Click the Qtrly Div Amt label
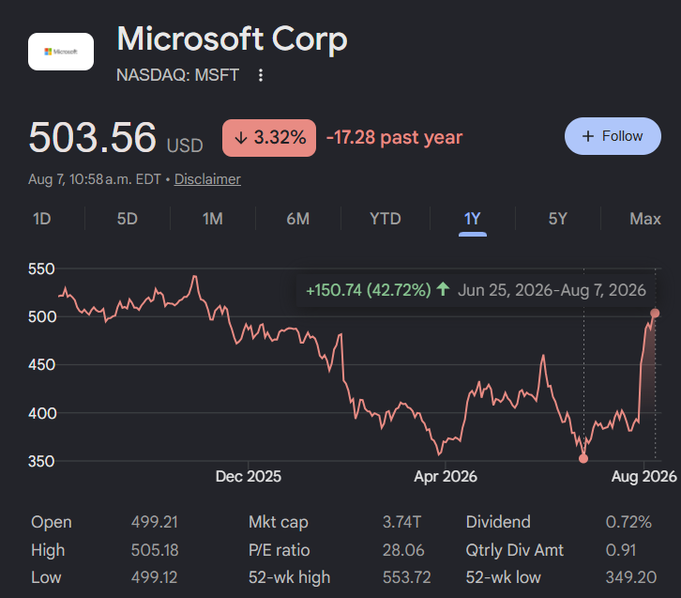The height and width of the screenshot is (598, 681). pyautogui.click(x=515, y=550)
